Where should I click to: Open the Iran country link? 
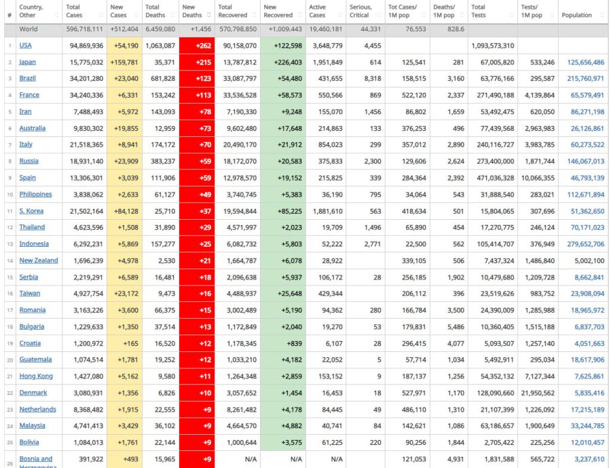(25, 112)
